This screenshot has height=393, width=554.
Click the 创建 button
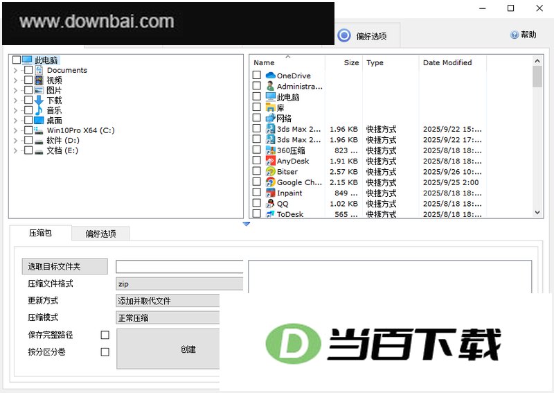tap(168, 349)
